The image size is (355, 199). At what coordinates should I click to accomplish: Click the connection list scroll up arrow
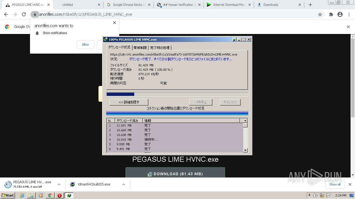point(245,121)
